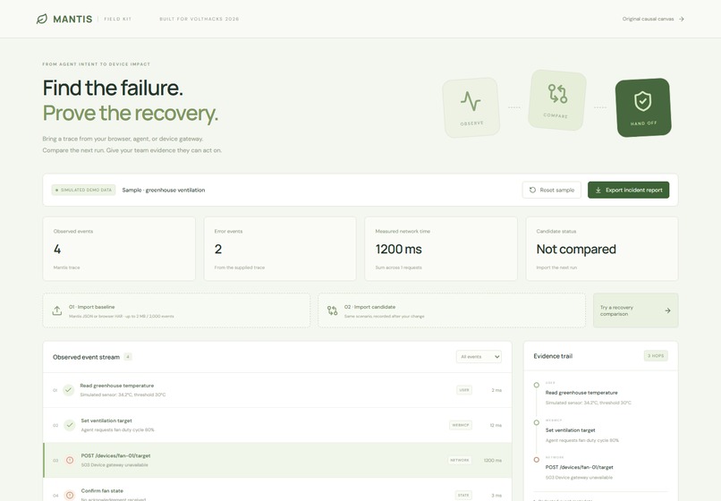The image size is (721, 501).
Task: Click POST /devices/fan-01/target in Evidence trail
Action: click(580, 467)
